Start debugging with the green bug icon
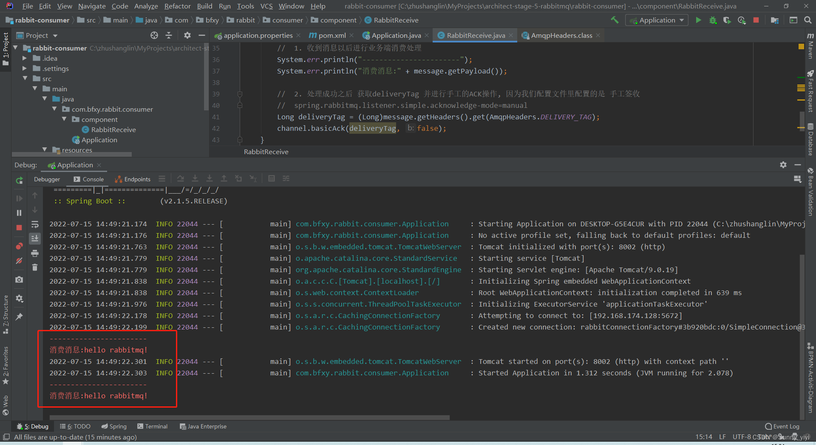The height and width of the screenshot is (445, 816). [713, 20]
